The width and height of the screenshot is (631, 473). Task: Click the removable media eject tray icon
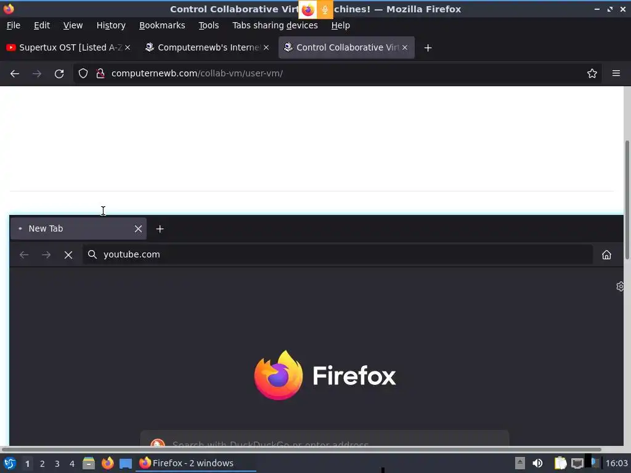(x=520, y=463)
